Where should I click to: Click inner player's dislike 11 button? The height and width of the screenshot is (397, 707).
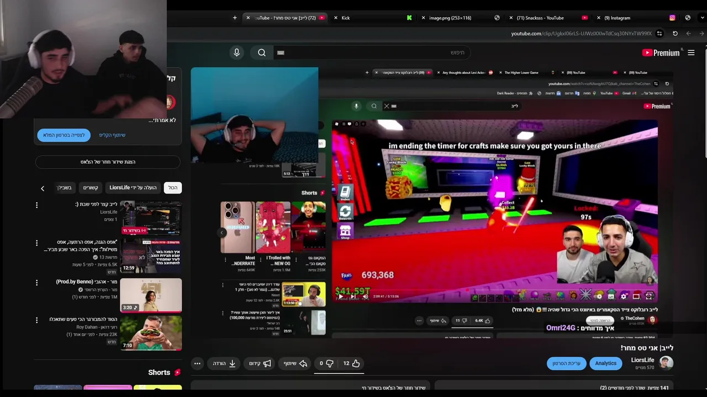(461, 320)
